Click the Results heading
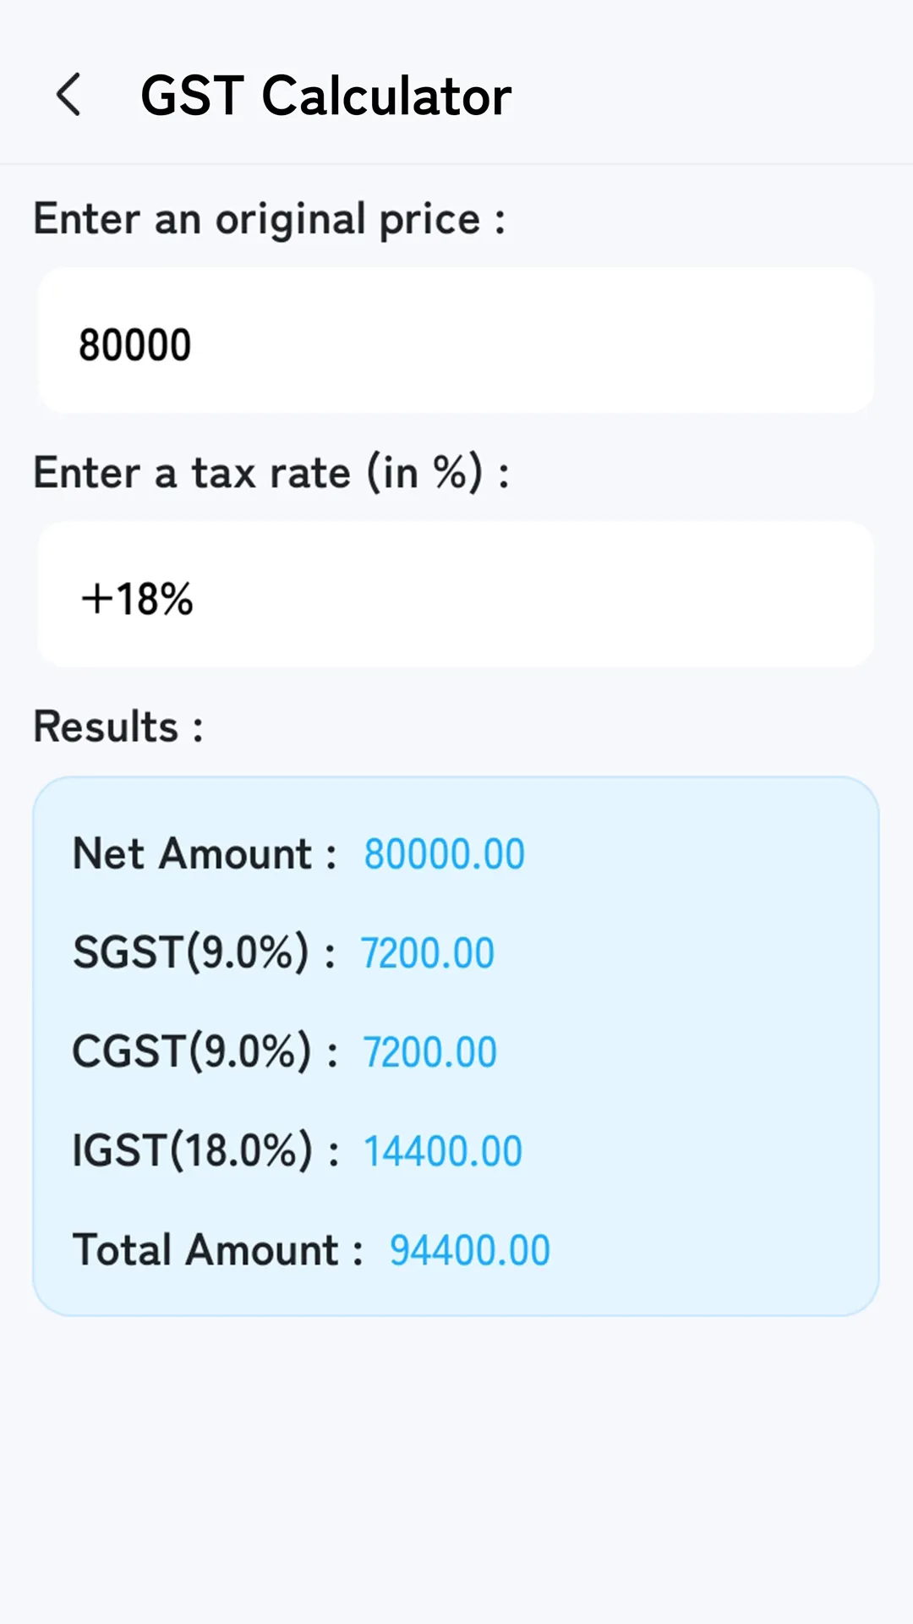 pyautogui.click(x=118, y=726)
